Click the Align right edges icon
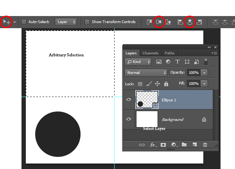235x169 pixels. (x=199, y=22)
